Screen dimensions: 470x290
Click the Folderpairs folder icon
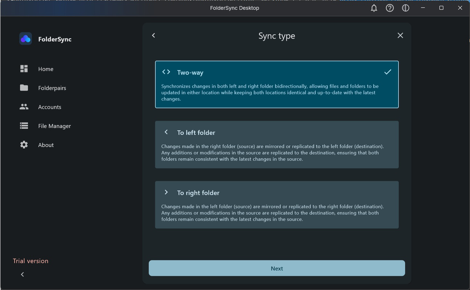[x=24, y=88]
